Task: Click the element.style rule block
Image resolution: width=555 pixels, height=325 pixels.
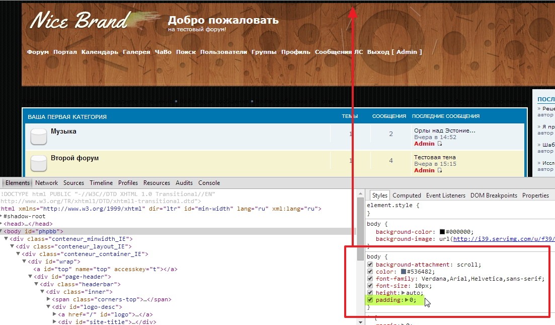Action: click(x=460, y=209)
